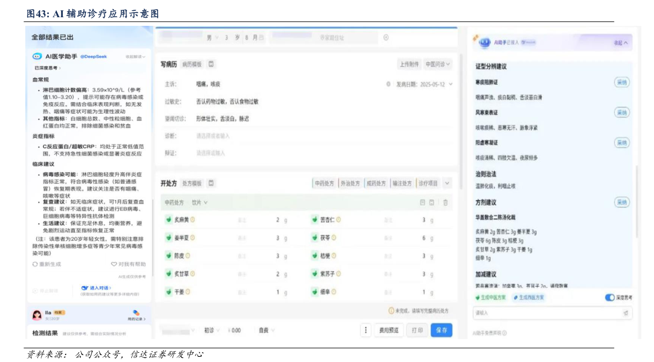采纳 the 寒痰阻肺证 suggestion

click(621, 82)
